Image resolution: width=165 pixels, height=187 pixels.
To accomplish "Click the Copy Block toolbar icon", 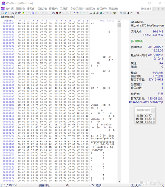I will click(33, 13).
